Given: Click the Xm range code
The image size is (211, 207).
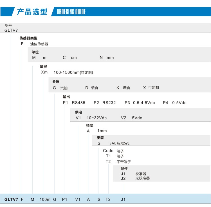Looking at the screenshot, I should tap(44, 72).
